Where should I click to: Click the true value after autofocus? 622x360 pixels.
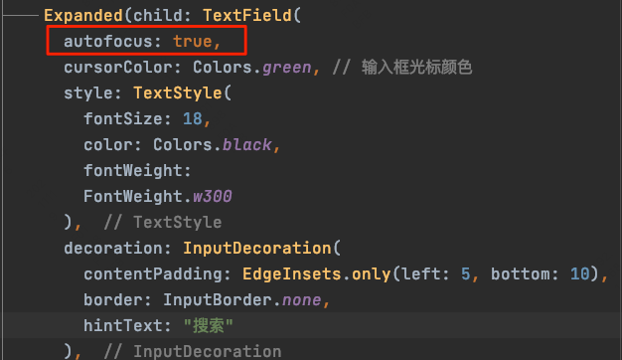193,42
